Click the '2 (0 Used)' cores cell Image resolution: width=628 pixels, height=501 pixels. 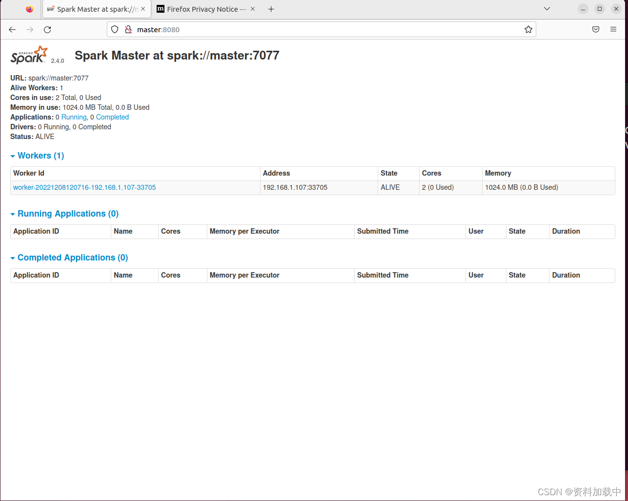tap(451, 187)
